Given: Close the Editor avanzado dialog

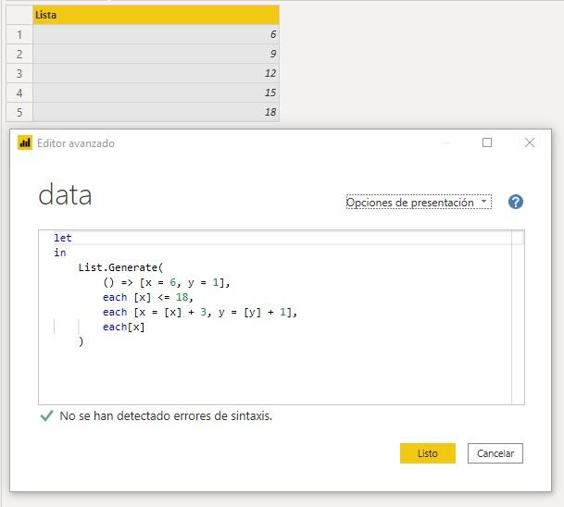Looking at the screenshot, I should [x=530, y=142].
